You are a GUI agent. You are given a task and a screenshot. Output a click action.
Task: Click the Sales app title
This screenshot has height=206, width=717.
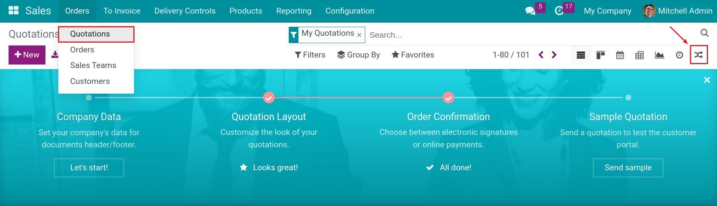pyautogui.click(x=38, y=10)
